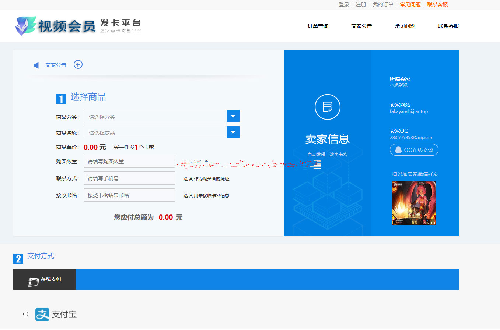The image size is (500, 330).
Task: Click the 注册 link at top
Action: coord(360,4)
